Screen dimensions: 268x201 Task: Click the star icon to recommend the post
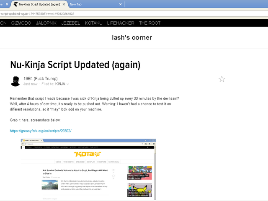[x=222, y=79]
